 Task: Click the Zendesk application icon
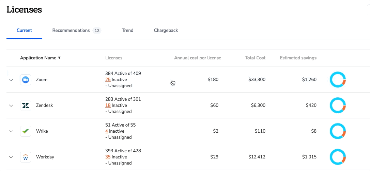[x=26, y=106]
